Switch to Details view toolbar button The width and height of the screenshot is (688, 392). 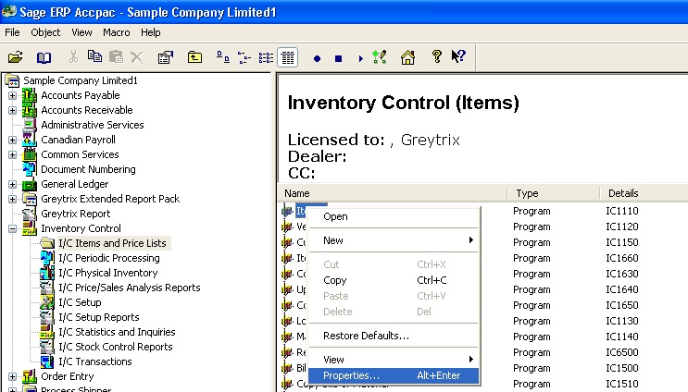pyautogui.click(x=288, y=57)
